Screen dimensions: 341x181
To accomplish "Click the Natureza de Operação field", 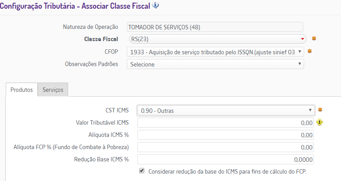I will (215, 27).
